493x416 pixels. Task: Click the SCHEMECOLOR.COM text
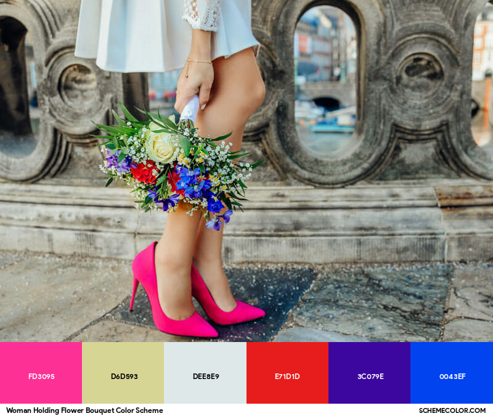tap(452, 410)
